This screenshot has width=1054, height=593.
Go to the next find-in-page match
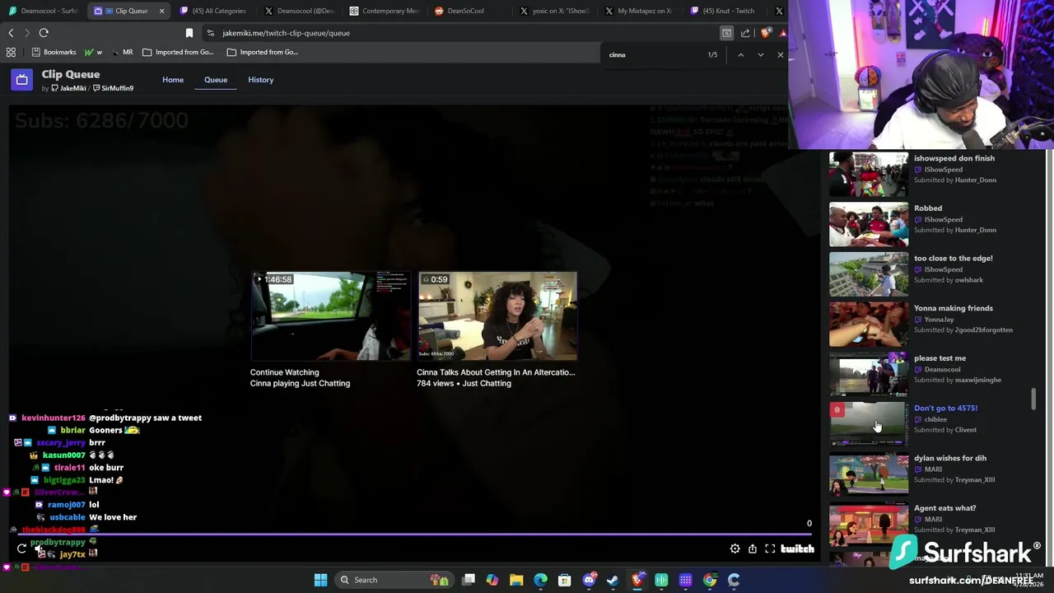coord(760,55)
